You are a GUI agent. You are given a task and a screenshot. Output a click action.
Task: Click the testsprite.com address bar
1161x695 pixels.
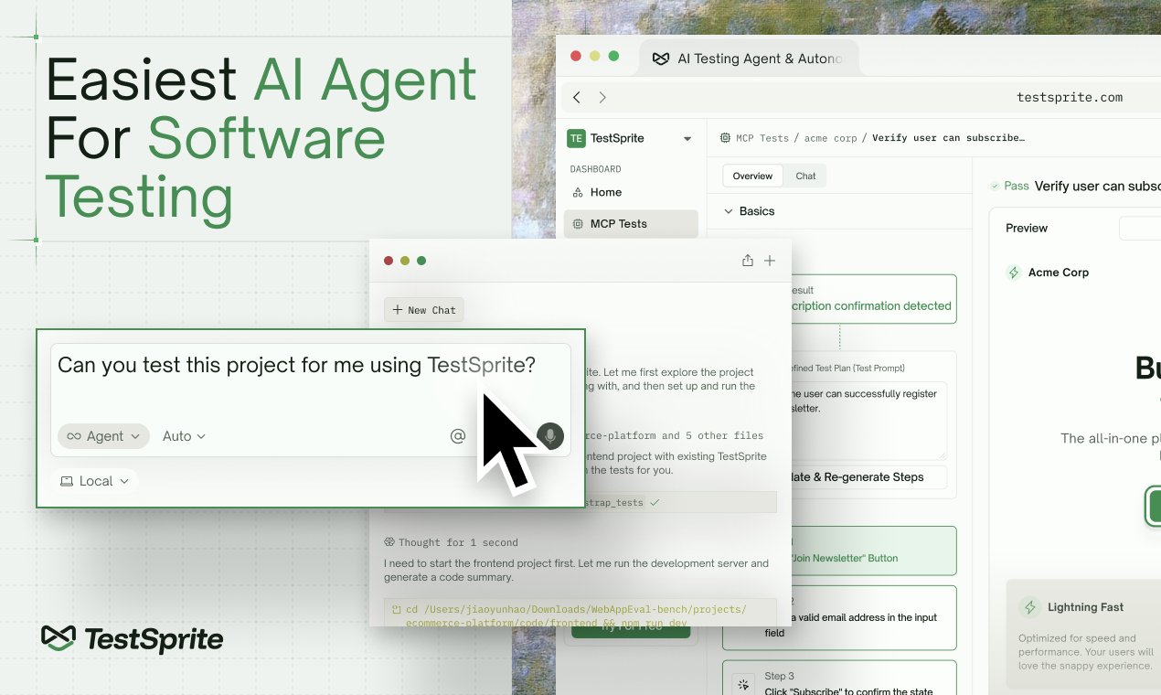coord(1070,97)
